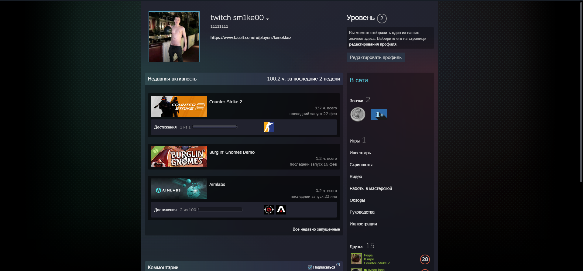Image resolution: width=583 pixels, height=271 pixels.
Task: Open the Скриншоты section
Action: [361, 165]
